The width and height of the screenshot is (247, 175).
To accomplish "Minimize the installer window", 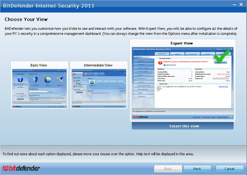I will click(234, 5).
